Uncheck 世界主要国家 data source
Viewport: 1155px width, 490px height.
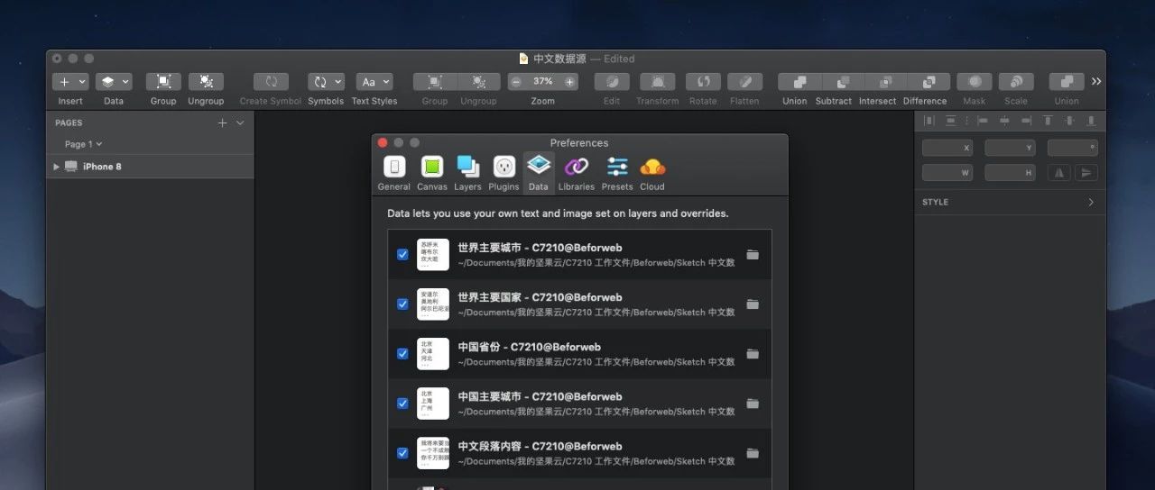pyautogui.click(x=402, y=304)
